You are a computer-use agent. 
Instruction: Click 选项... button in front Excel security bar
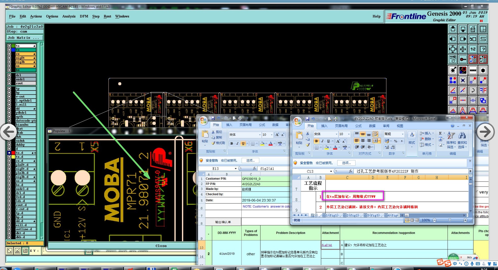point(346,163)
